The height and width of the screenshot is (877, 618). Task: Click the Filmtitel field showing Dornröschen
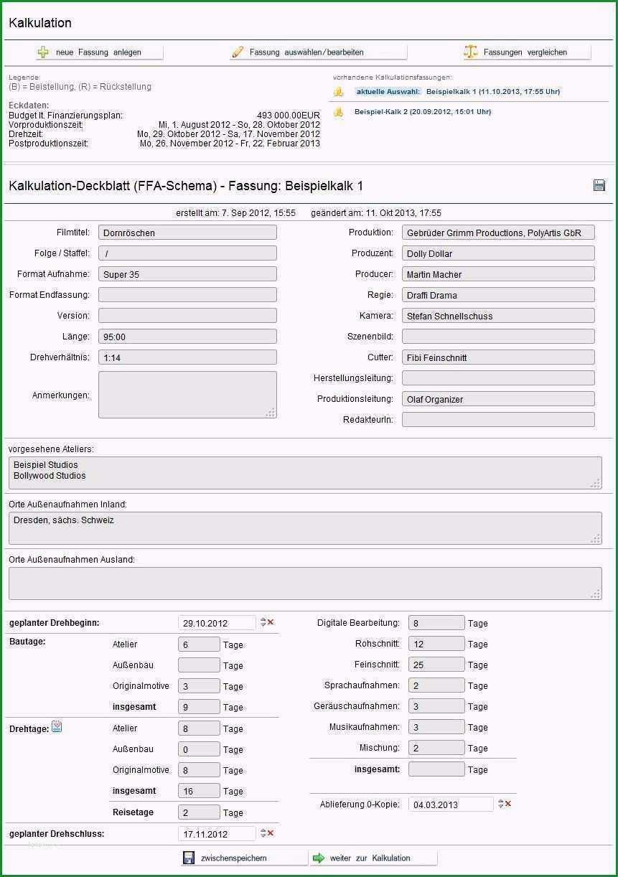coord(187,233)
